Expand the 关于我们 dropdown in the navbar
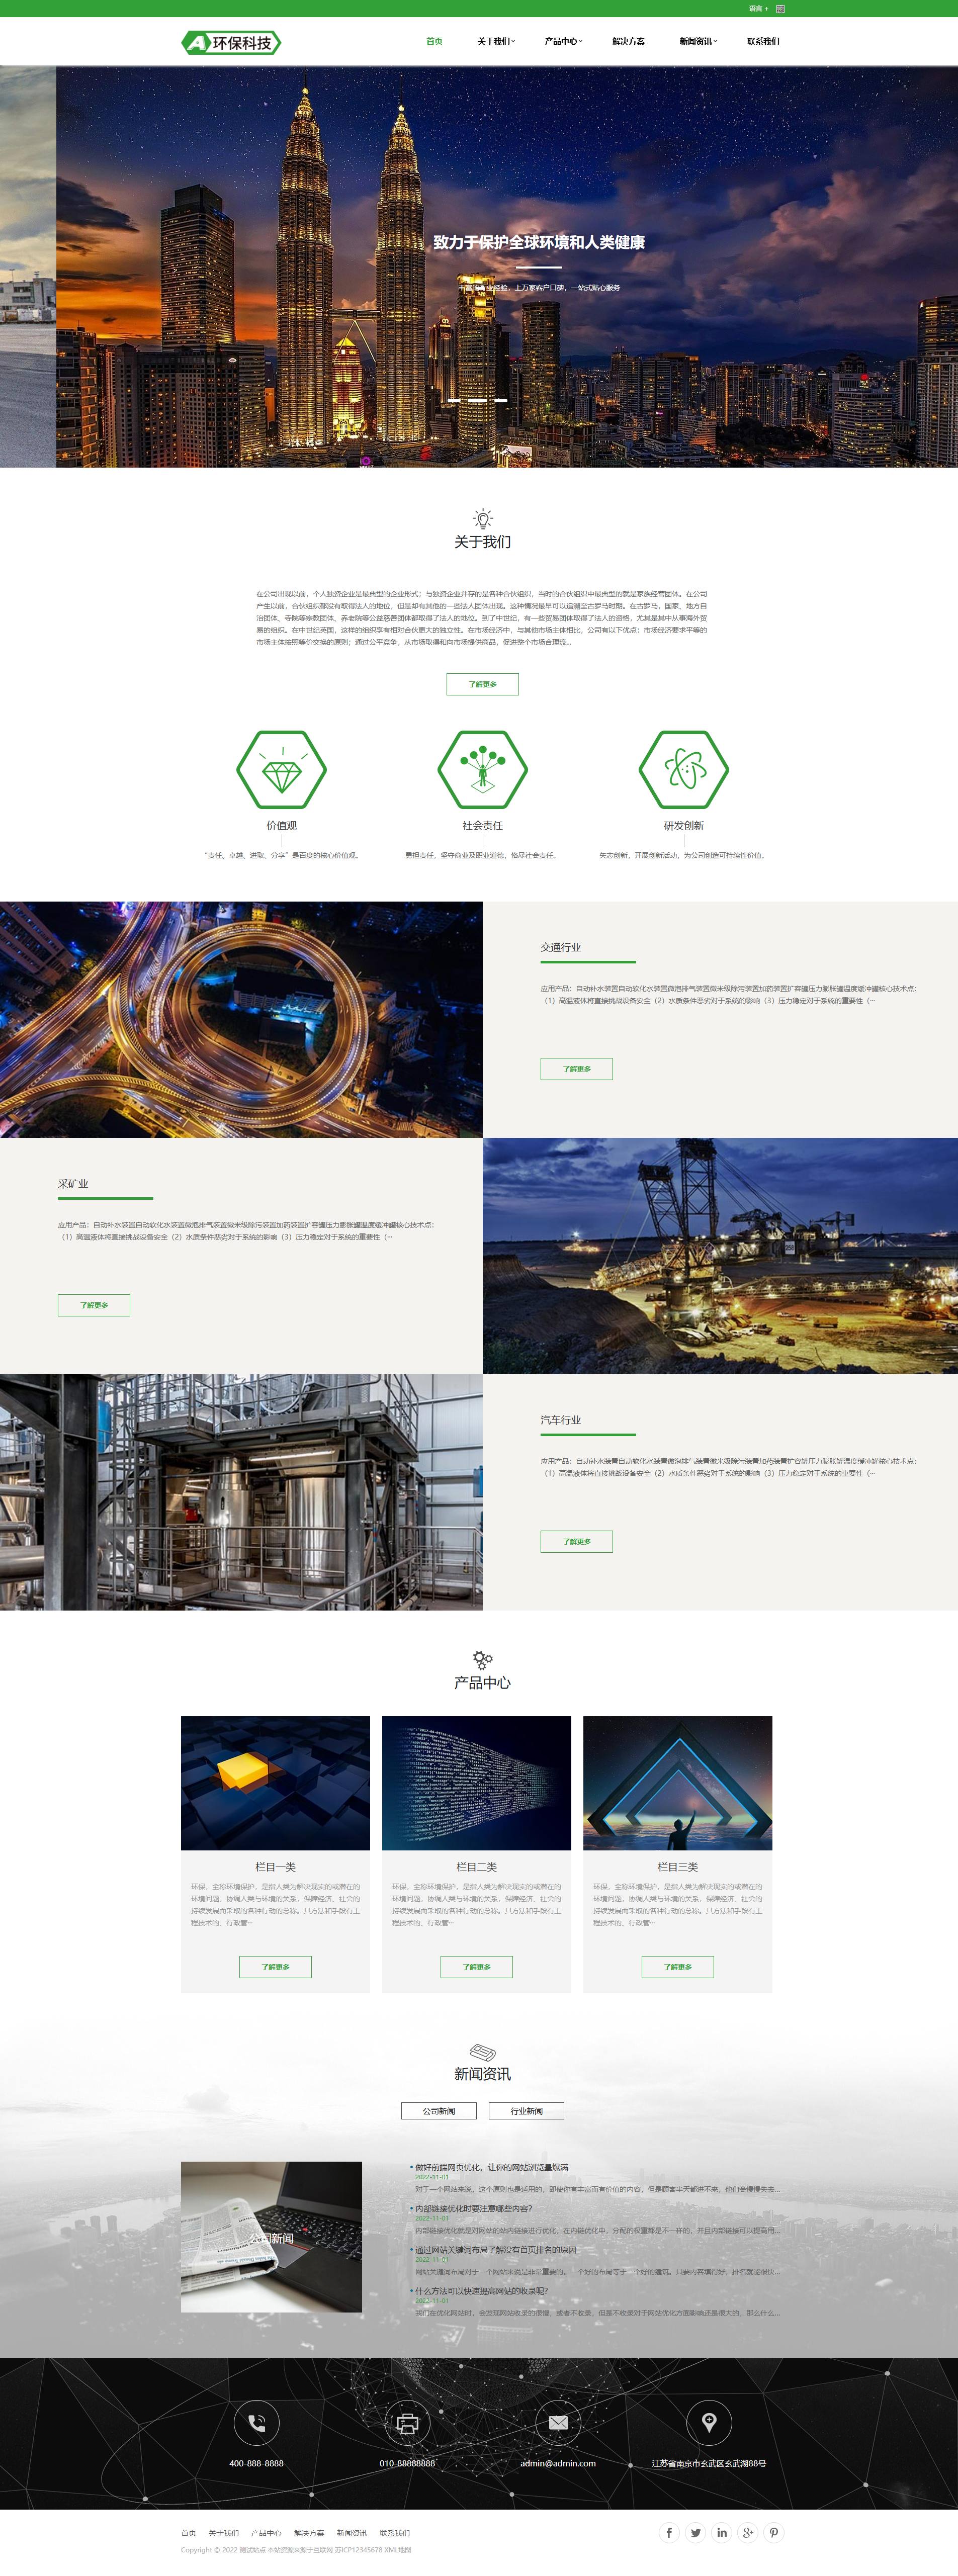Screen dimensions: 958x2576 click(x=496, y=42)
